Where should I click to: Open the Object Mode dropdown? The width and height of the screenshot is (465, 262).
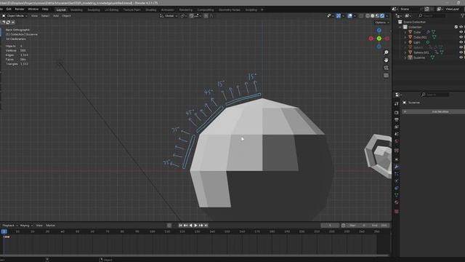pos(15,16)
